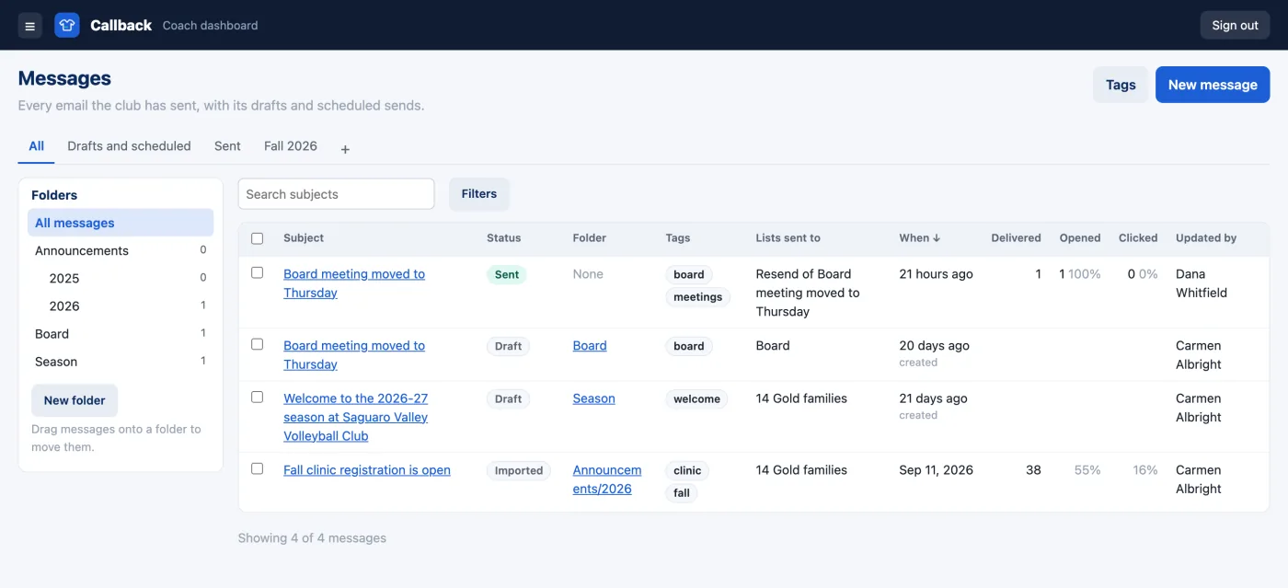Focus the Search subjects field
The width and height of the screenshot is (1288, 588).
click(x=336, y=194)
